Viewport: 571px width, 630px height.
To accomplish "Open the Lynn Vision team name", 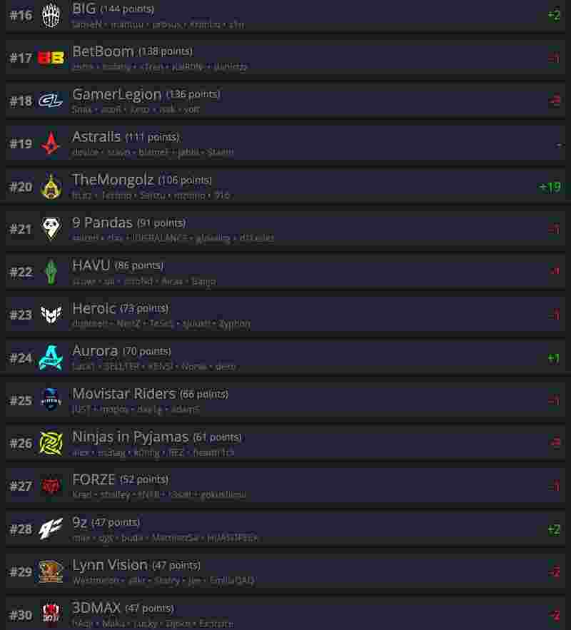I will (x=110, y=565).
